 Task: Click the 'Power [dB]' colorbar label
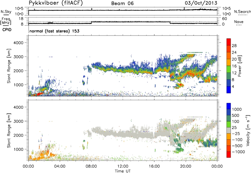tap(239, 66)
